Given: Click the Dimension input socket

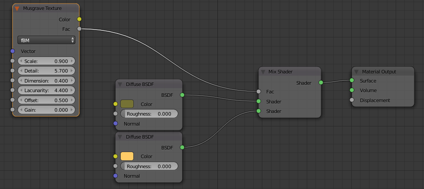Looking at the screenshot, I should (x=13, y=80).
